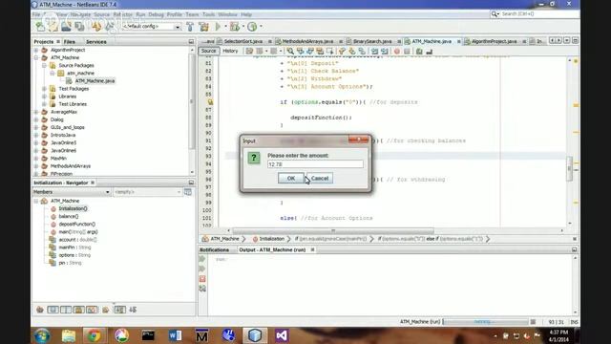The width and height of the screenshot is (611, 344).
Task: Select ATM_Machine.java in Projects tree
Action: pos(95,80)
